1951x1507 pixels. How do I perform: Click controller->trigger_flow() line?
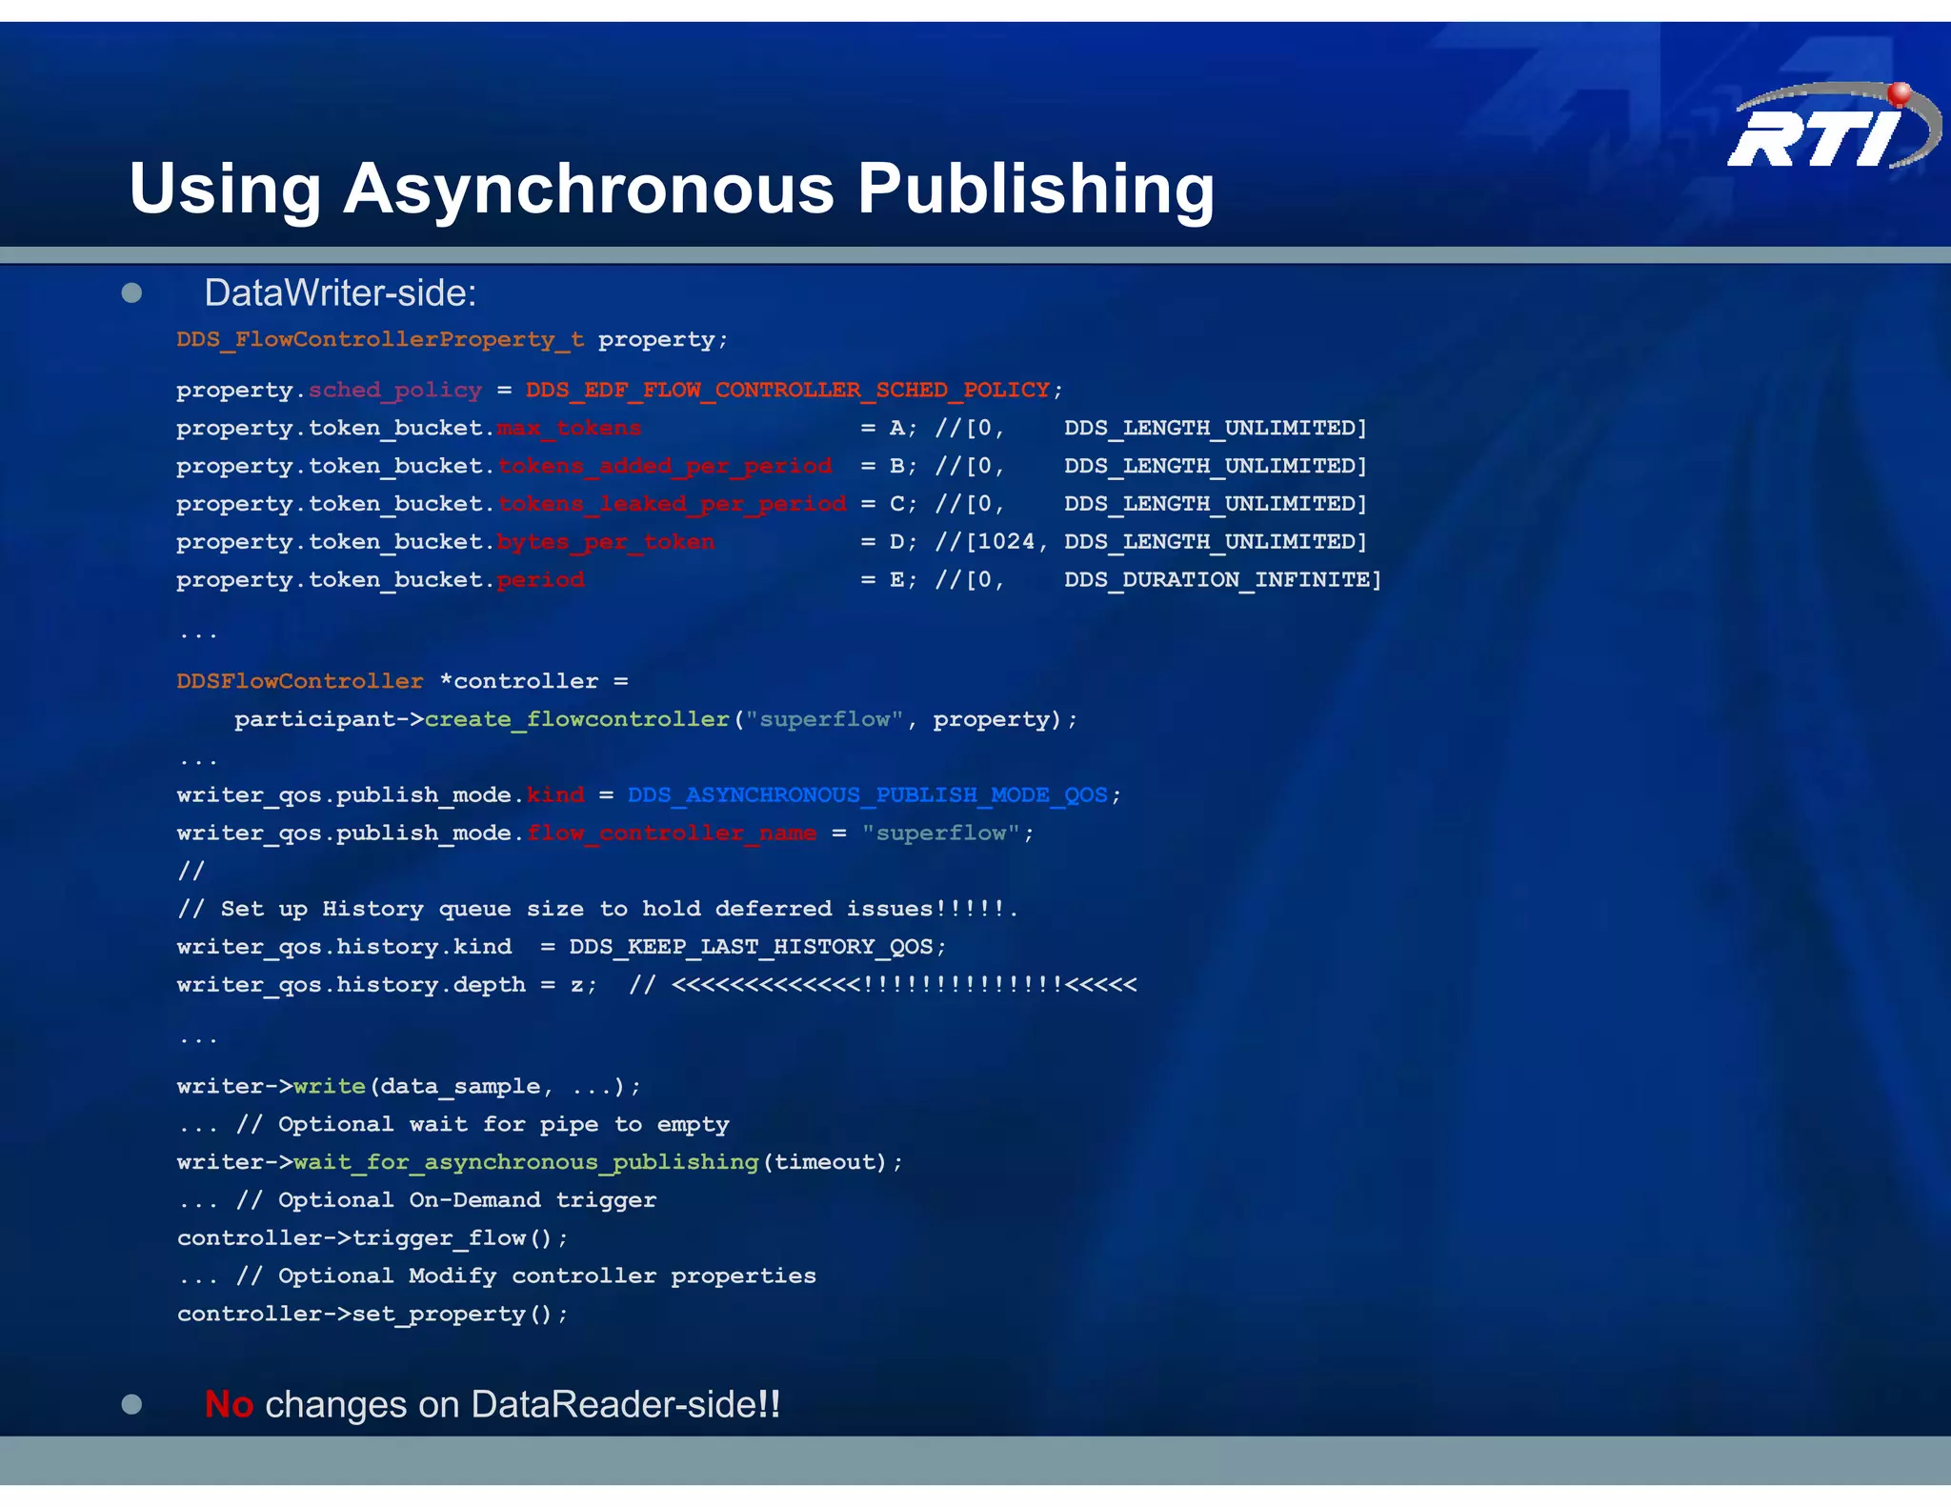pos(372,1238)
